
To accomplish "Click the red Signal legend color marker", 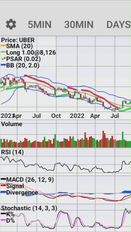I will (x=3, y=186).
